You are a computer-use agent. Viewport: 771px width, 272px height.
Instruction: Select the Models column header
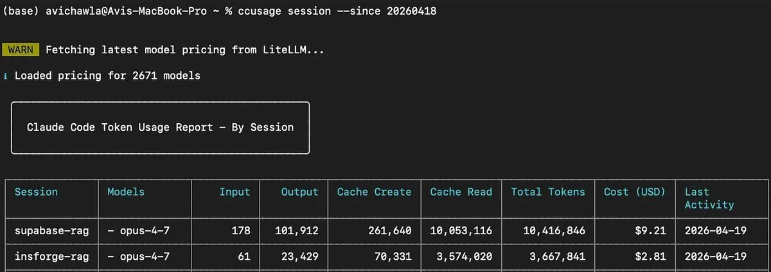pos(126,192)
